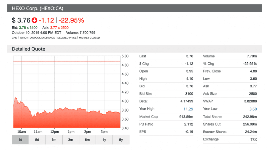Switch chart to the 5d range
269x150 pixels.
point(37,140)
